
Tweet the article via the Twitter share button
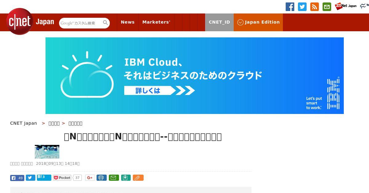coord(30,178)
